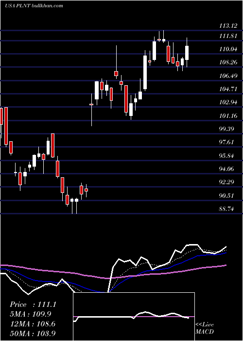Click the 97.61 price axis label

point(227,142)
